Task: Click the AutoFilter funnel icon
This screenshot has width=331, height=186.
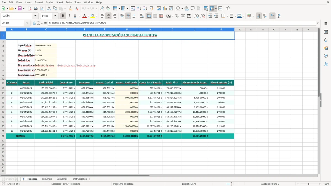Action: [151, 9]
